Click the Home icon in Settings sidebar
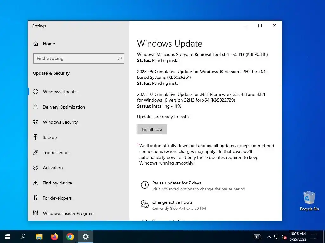The width and height of the screenshot is (325, 243). coord(36,44)
